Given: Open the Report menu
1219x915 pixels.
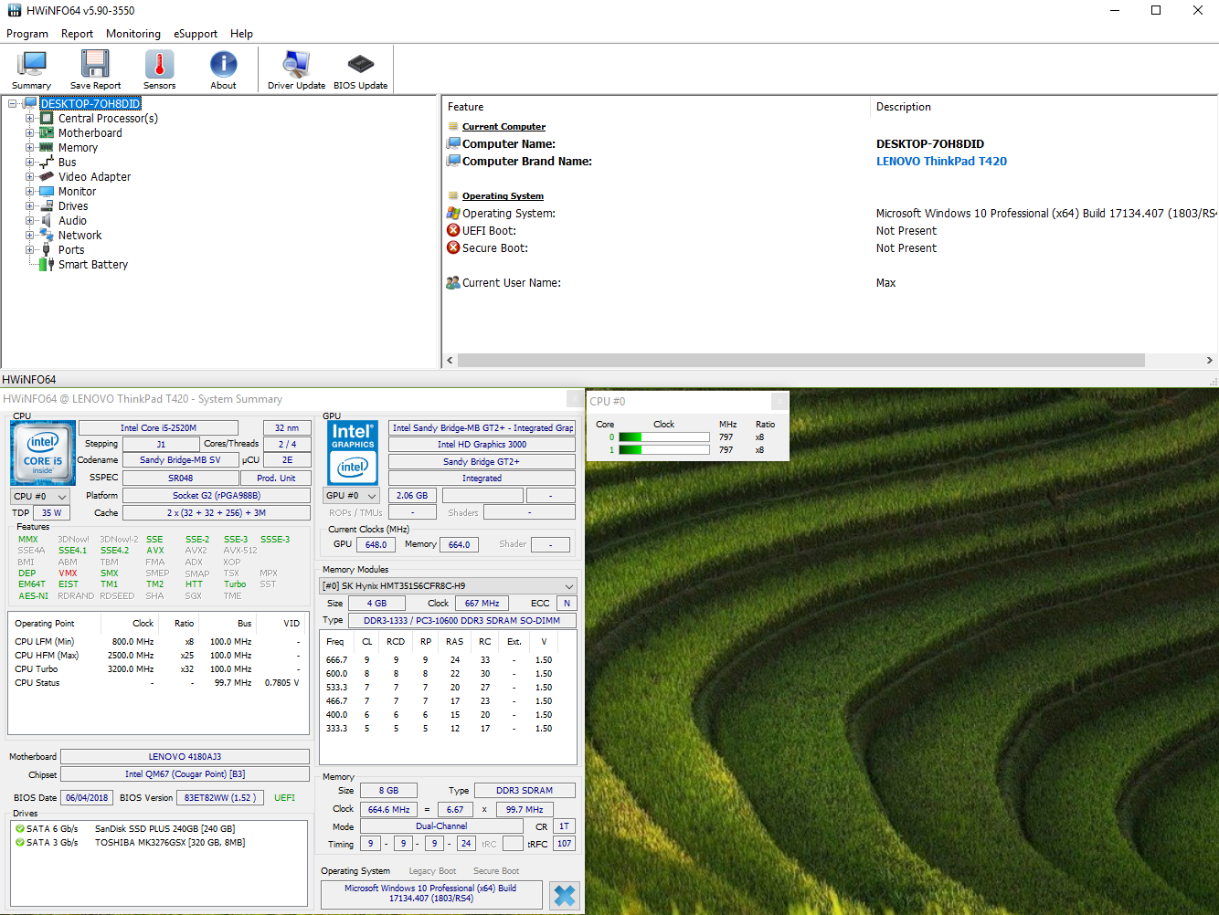Looking at the screenshot, I should (x=77, y=34).
